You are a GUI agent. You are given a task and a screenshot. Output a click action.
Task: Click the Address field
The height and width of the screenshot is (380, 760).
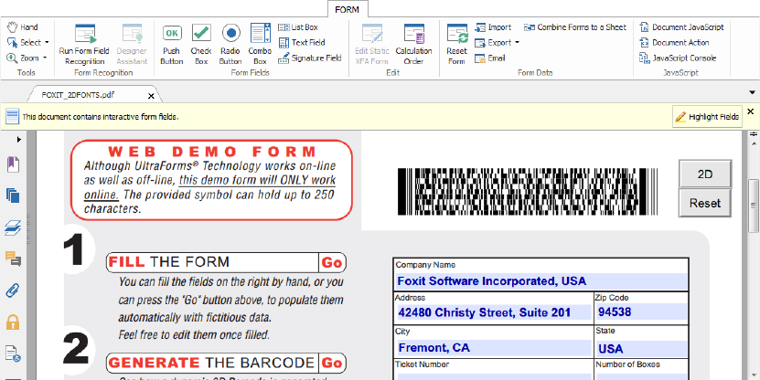(x=494, y=312)
